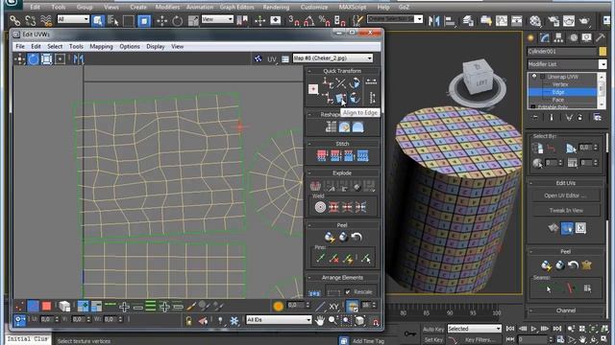Click the Zoom magnifier icon in the UV editor
Screen dimensions: 615x345
pos(332,320)
